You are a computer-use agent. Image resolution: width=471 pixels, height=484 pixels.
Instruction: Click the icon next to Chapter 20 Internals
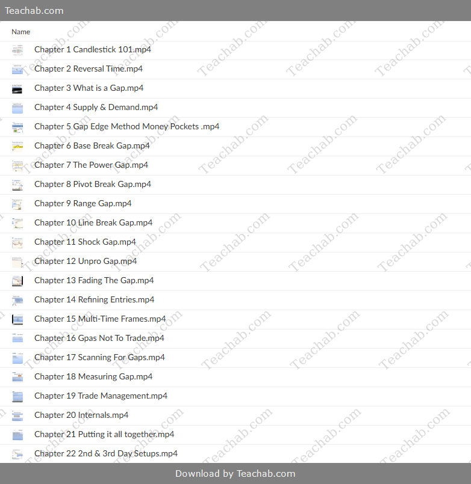[x=17, y=415]
